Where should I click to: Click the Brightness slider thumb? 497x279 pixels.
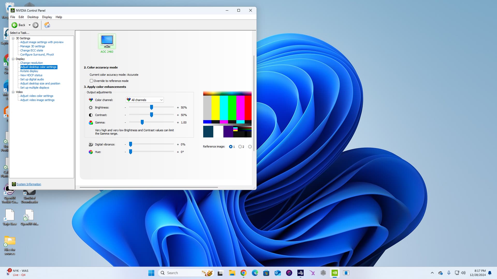click(x=151, y=107)
